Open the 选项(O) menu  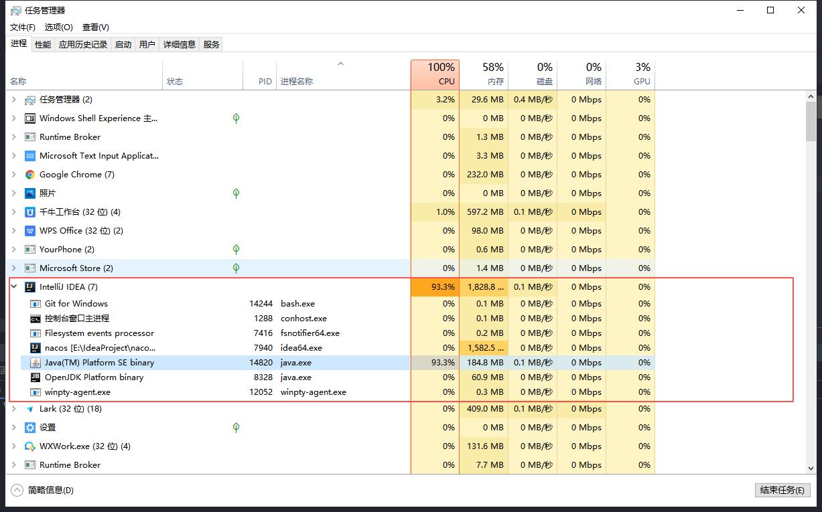coord(59,27)
